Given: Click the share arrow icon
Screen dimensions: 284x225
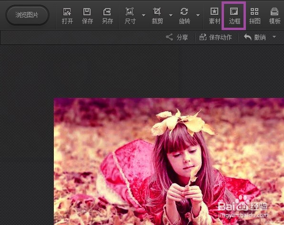Looking at the screenshot, I should [169, 37].
